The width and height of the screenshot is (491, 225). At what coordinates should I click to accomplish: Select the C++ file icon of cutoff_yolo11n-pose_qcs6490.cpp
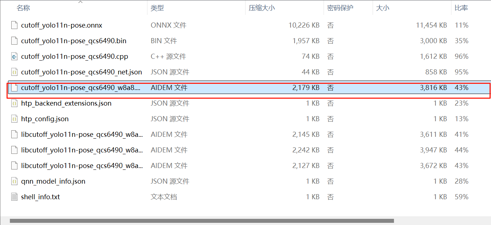pos(14,57)
